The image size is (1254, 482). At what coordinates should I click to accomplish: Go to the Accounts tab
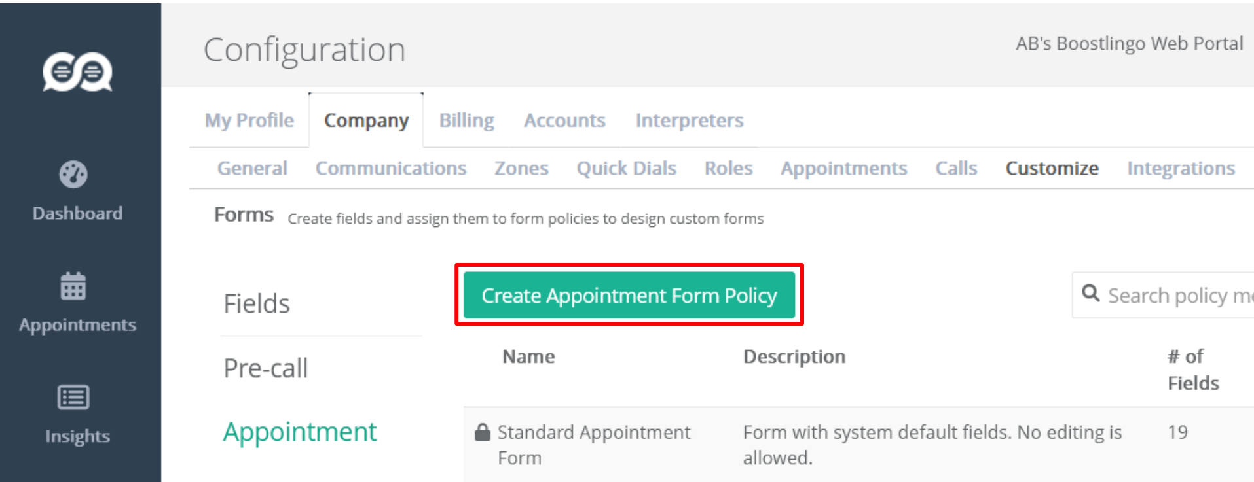tap(564, 120)
